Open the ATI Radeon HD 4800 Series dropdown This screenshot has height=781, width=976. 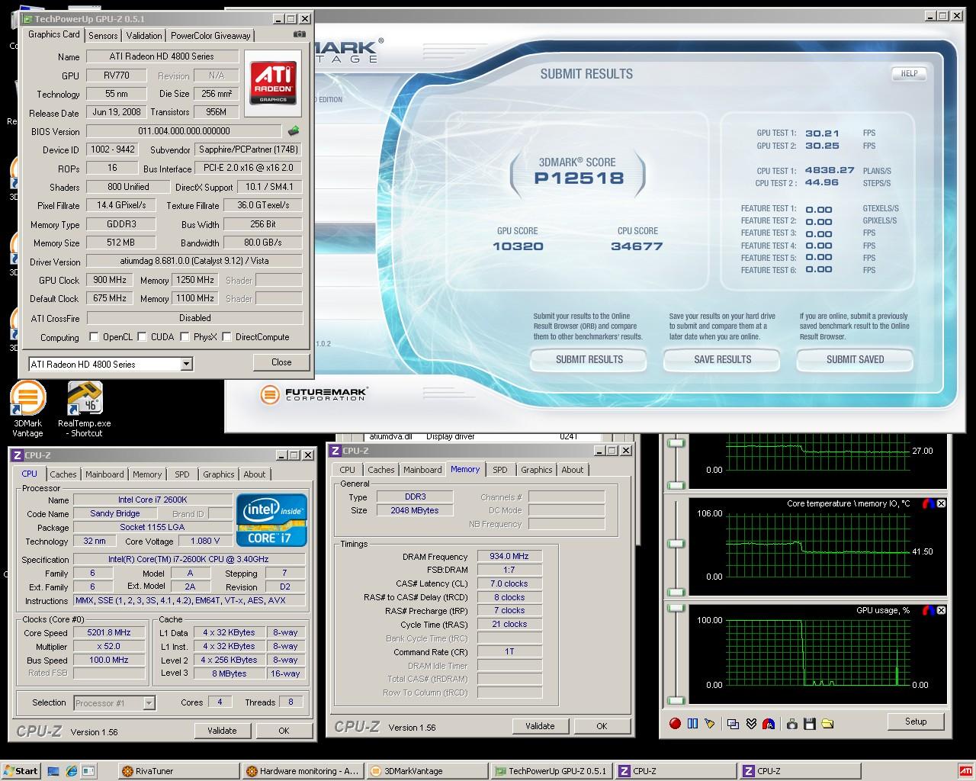click(x=186, y=365)
